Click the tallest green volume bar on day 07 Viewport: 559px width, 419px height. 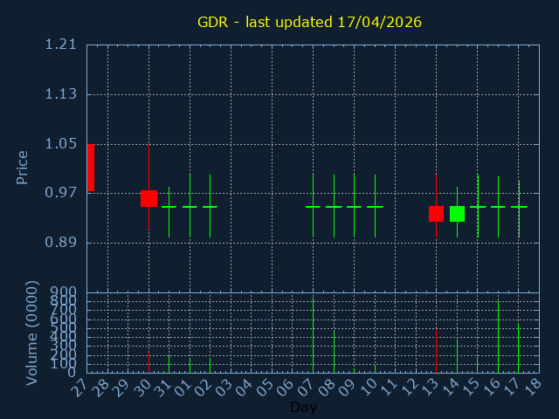[x=313, y=336]
